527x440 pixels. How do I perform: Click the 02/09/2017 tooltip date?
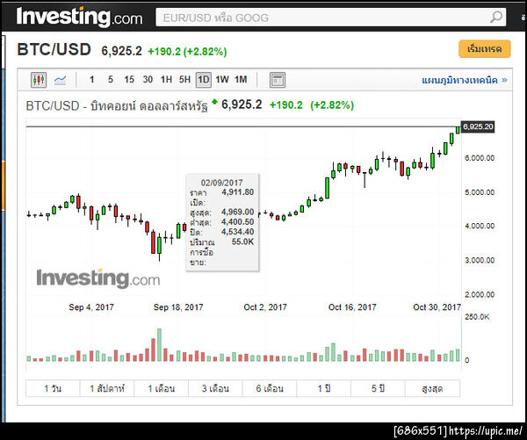pos(221,183)
